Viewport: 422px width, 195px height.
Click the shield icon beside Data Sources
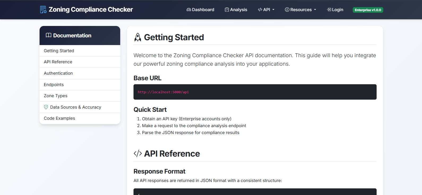(46, 107)
